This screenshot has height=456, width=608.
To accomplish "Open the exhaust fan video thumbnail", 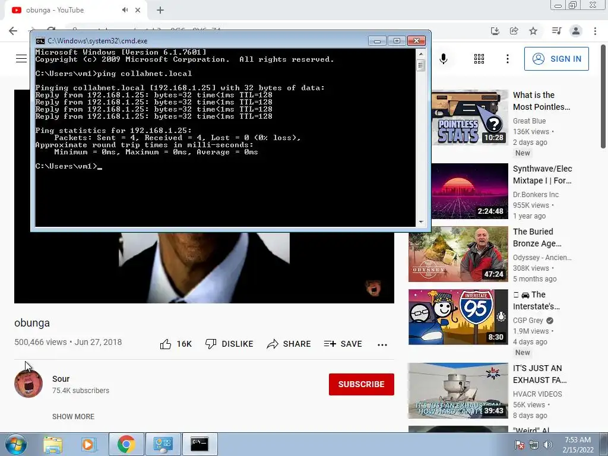I will coord(458,391).
